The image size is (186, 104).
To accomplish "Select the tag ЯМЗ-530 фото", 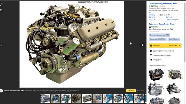I will 174,39.
